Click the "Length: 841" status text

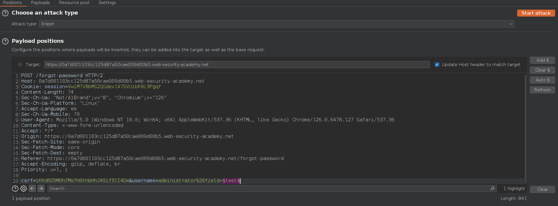[514, 198]
